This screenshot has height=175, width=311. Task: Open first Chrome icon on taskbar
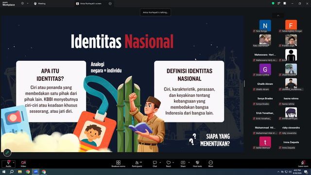pyautogui.click(x=28, y=172)
